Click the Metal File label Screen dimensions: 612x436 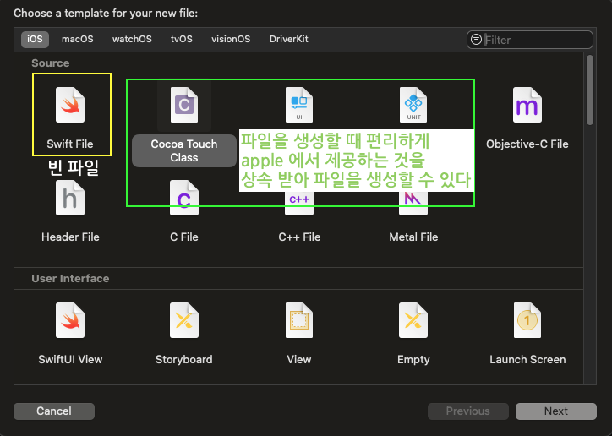click(413, 237)
